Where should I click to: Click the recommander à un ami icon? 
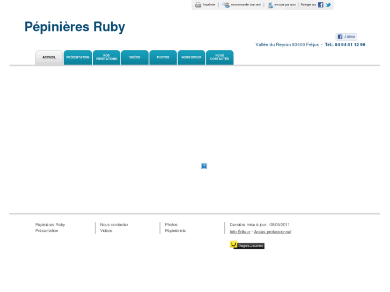[226, 5]
